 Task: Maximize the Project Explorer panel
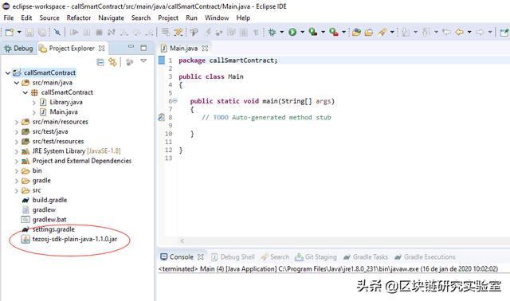pos(143,48)
